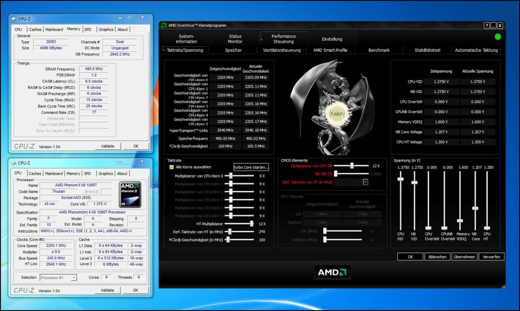
Task: Click the Memory VDDQ 1.600 V target value
Action: 441,122
